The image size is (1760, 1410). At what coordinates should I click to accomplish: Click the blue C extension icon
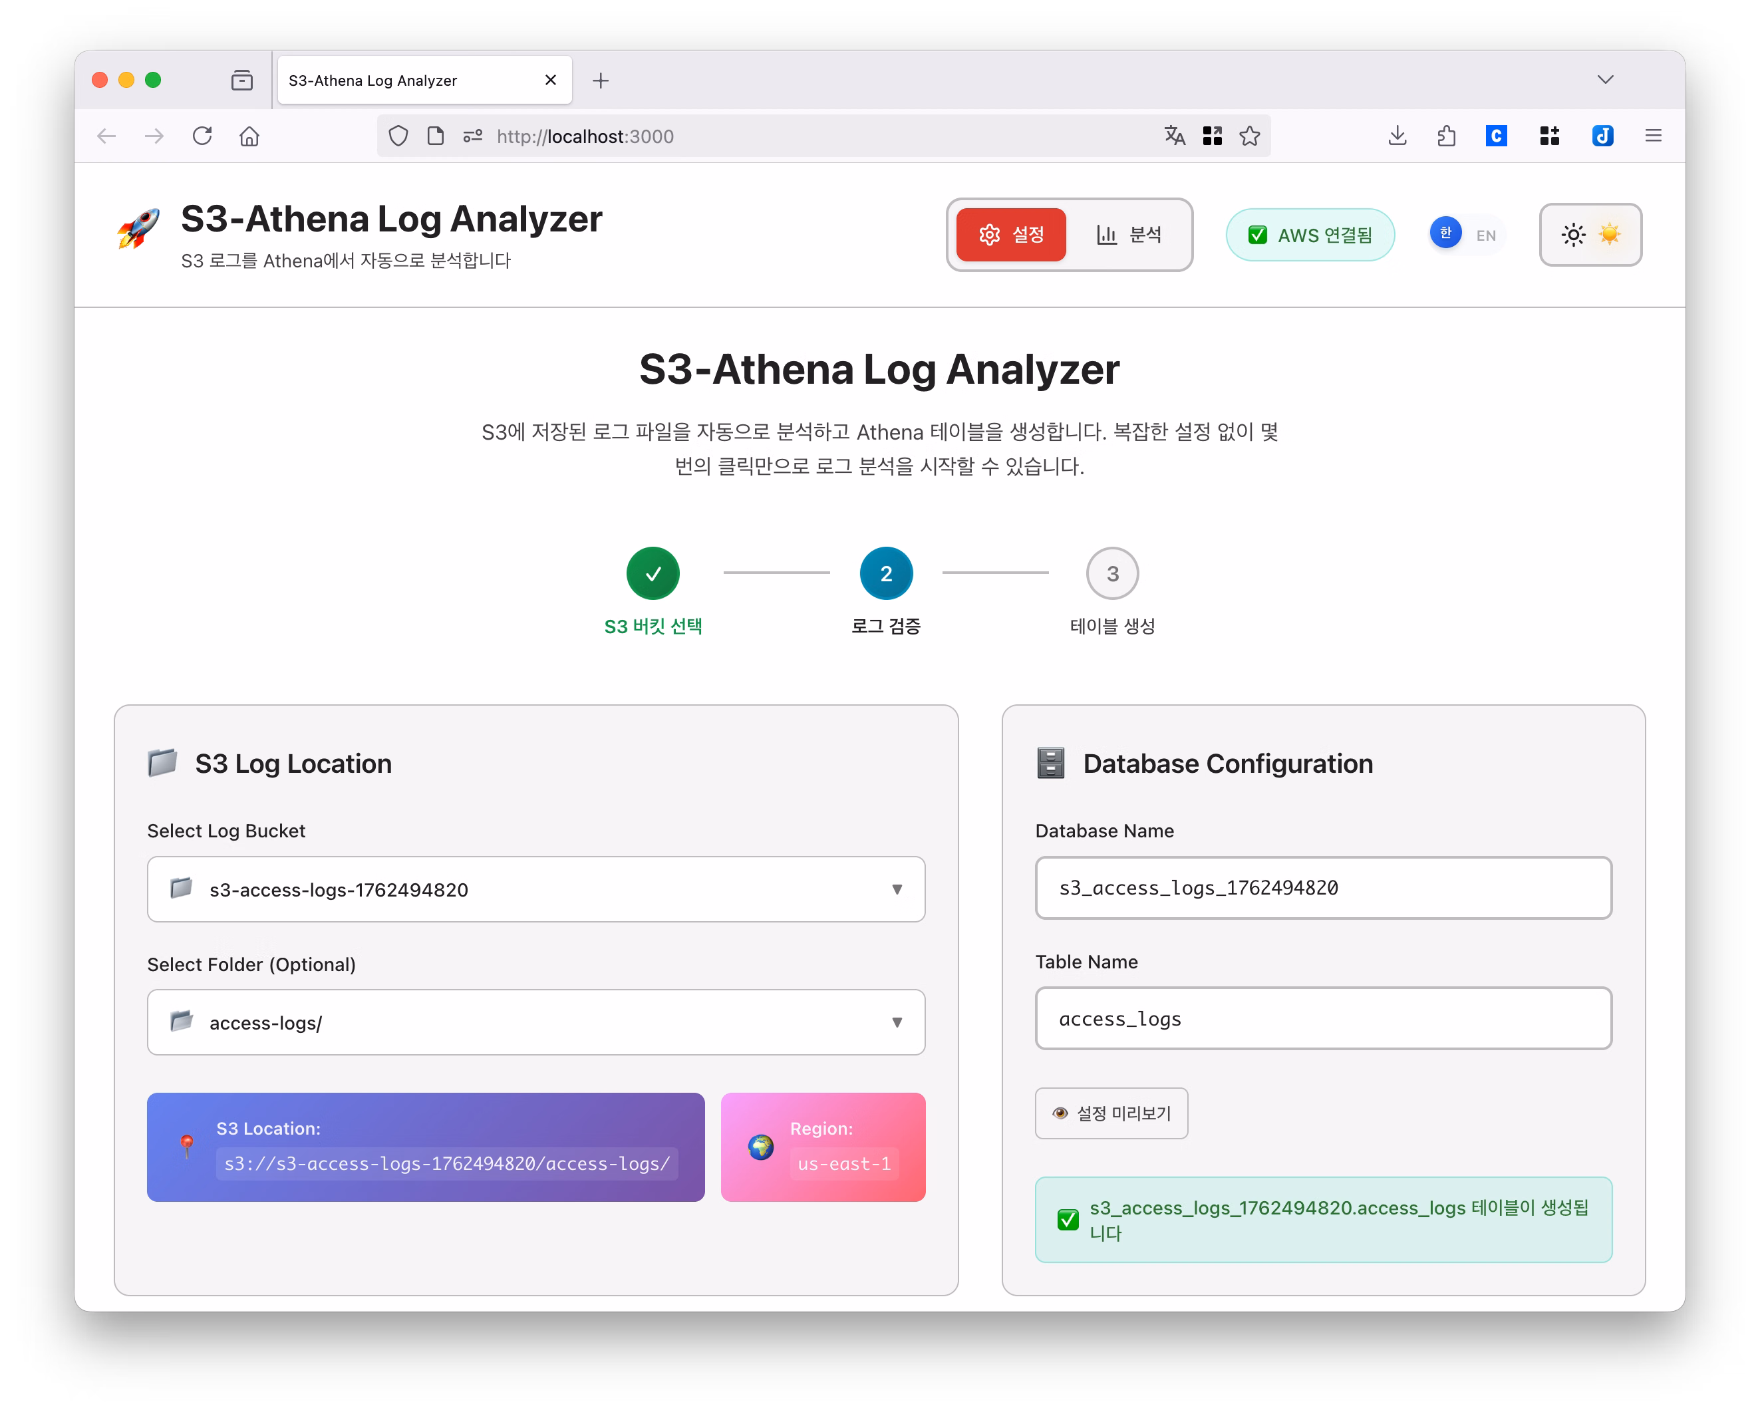1495,136
